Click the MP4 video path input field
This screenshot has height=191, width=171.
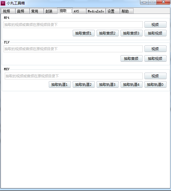(x=73, y=25)
